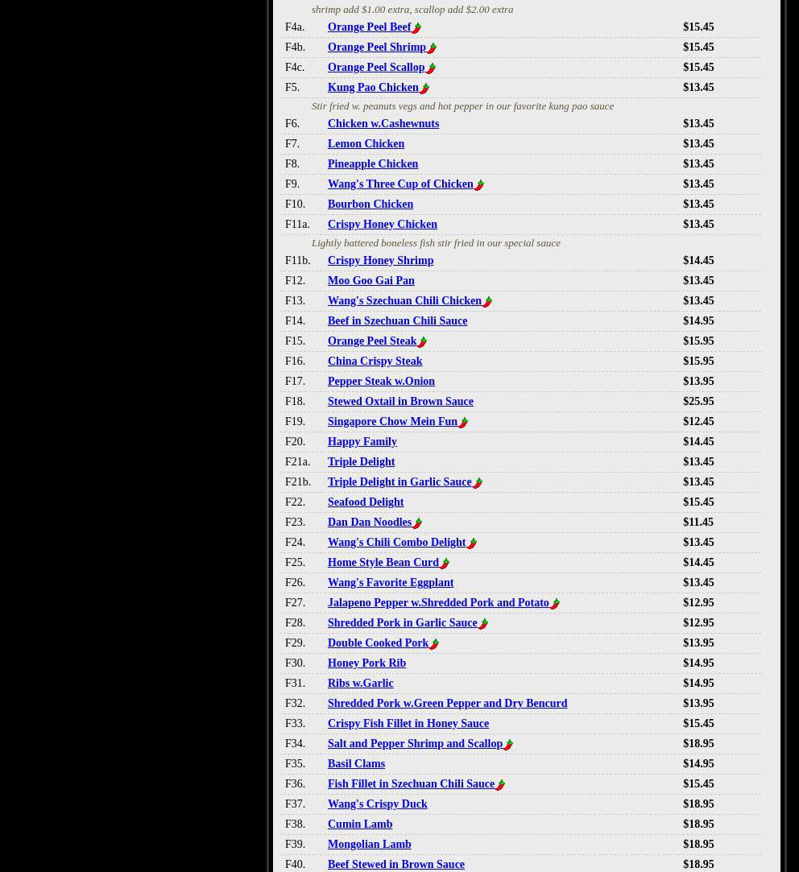The width and height of the screenshot is (799, 872).
Task: Click the pepper icon next to Salt and Pepper Shrimp and Scallop
Action: click(508, 745)
